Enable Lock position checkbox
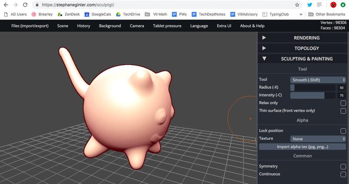Viewport: 349px width, 184px height. pos(343,131)
